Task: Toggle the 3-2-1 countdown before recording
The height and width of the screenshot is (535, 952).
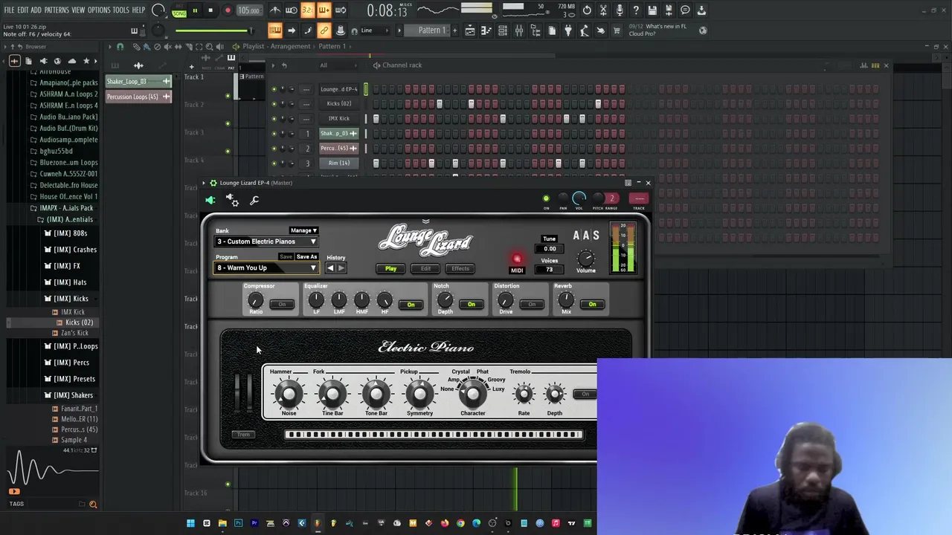Action: tap(307, 10)
